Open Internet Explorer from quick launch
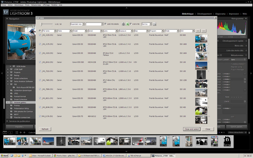 pos(12,155)
